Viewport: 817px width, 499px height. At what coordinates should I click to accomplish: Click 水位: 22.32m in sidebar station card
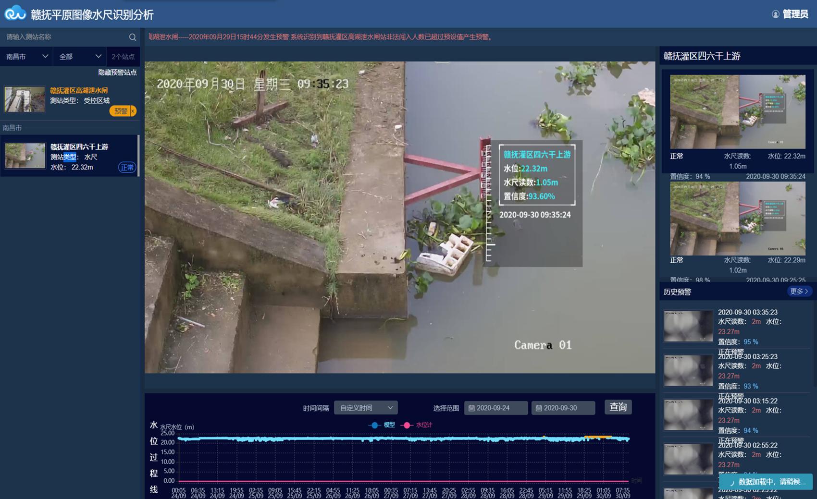pos(72,167)
